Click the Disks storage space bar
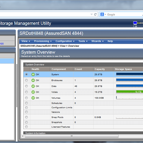143x143 pixels. 130,86
